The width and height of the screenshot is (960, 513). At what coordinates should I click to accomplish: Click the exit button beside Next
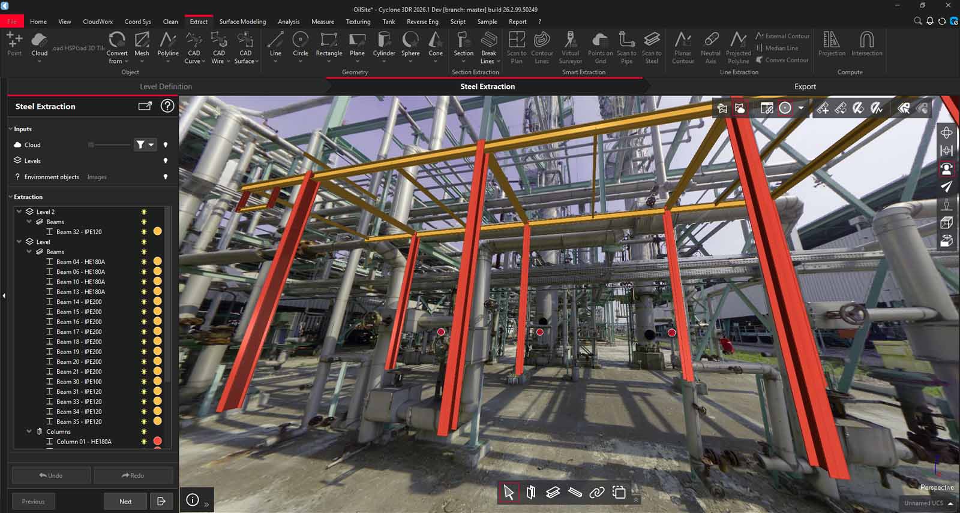(161, 502)
